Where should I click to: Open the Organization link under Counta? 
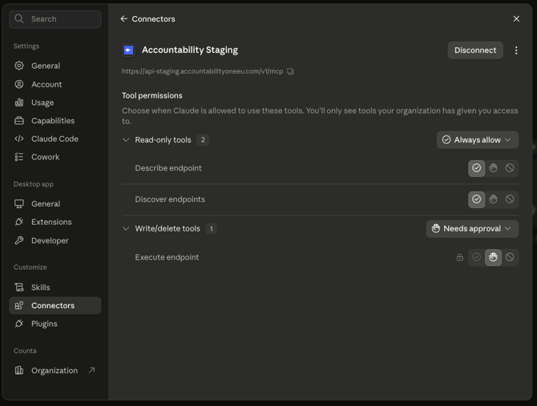[x=55, y=371]
